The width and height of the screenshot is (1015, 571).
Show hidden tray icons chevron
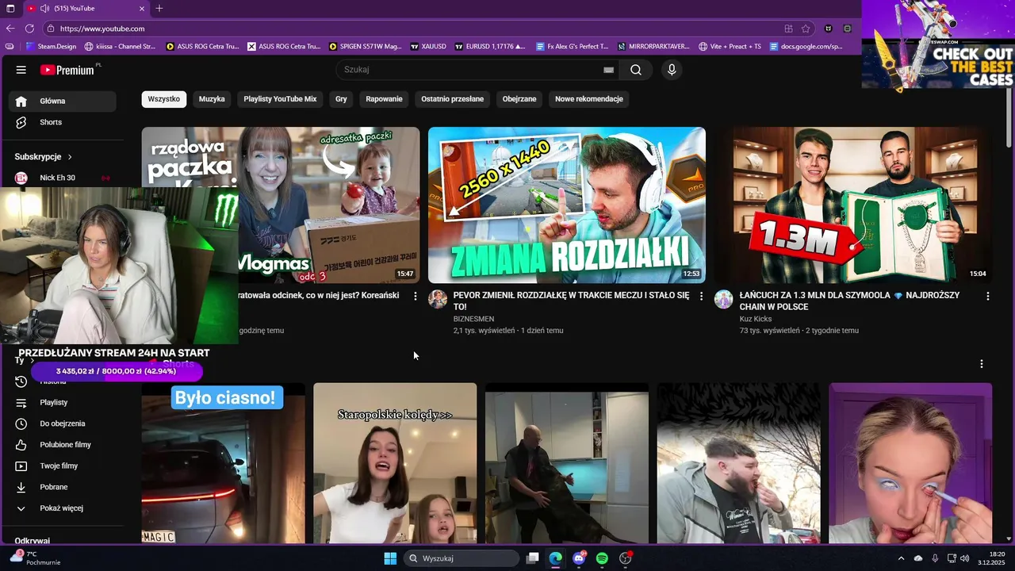901,558
